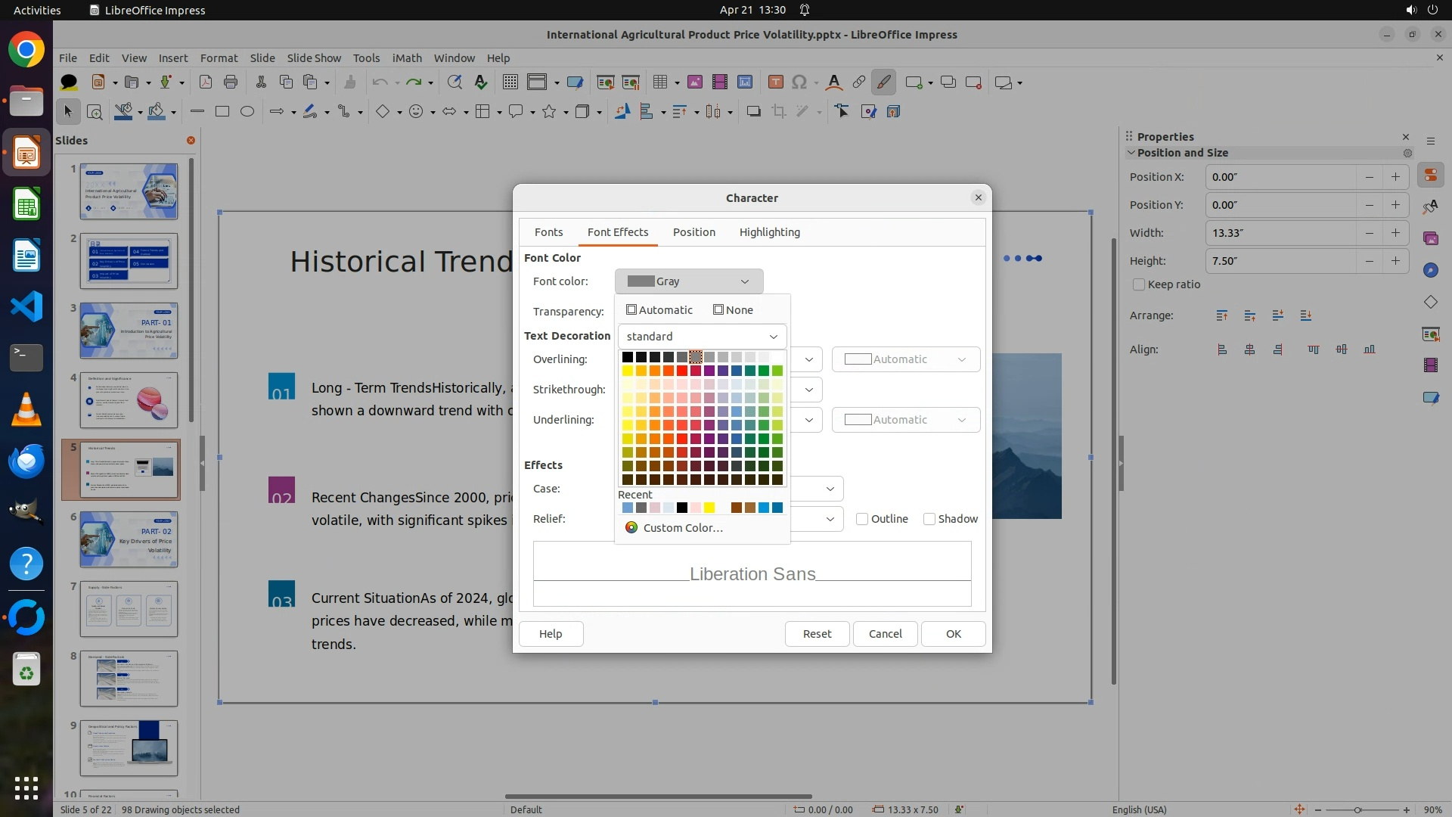This screenshot has height=817, width=1452.
Task: Click the Display Grid icon
Action: coord(510,82)
